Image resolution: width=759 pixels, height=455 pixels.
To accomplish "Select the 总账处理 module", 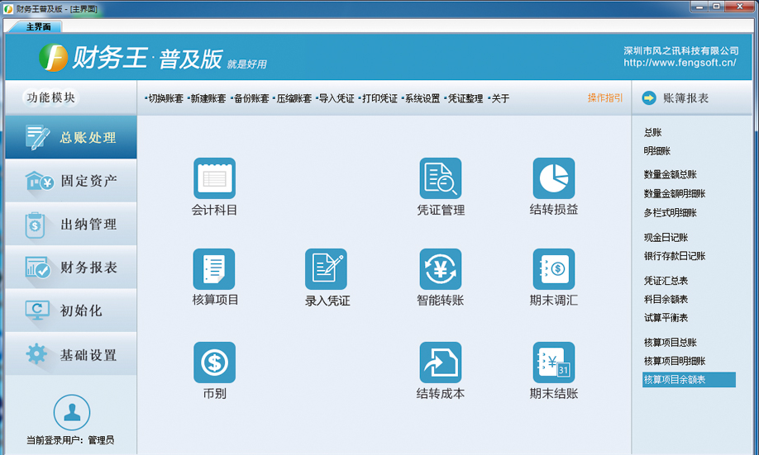I will (x=70, y=137).
